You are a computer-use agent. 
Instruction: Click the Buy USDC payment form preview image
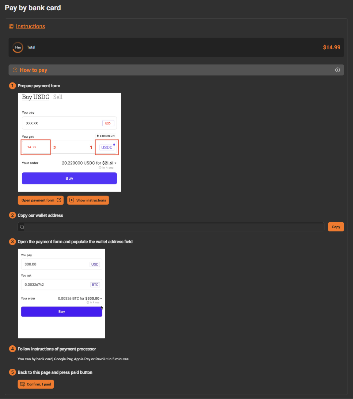coord(69,142)
